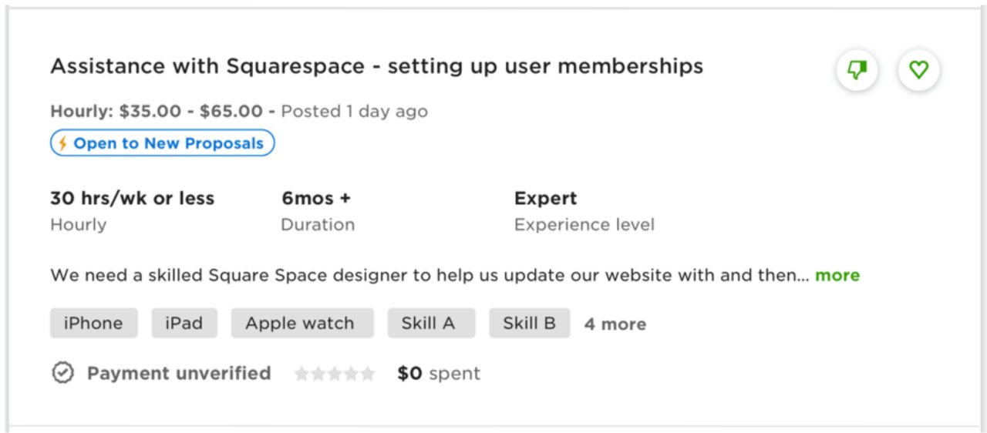Click the $0 spent text

(439, 374)
